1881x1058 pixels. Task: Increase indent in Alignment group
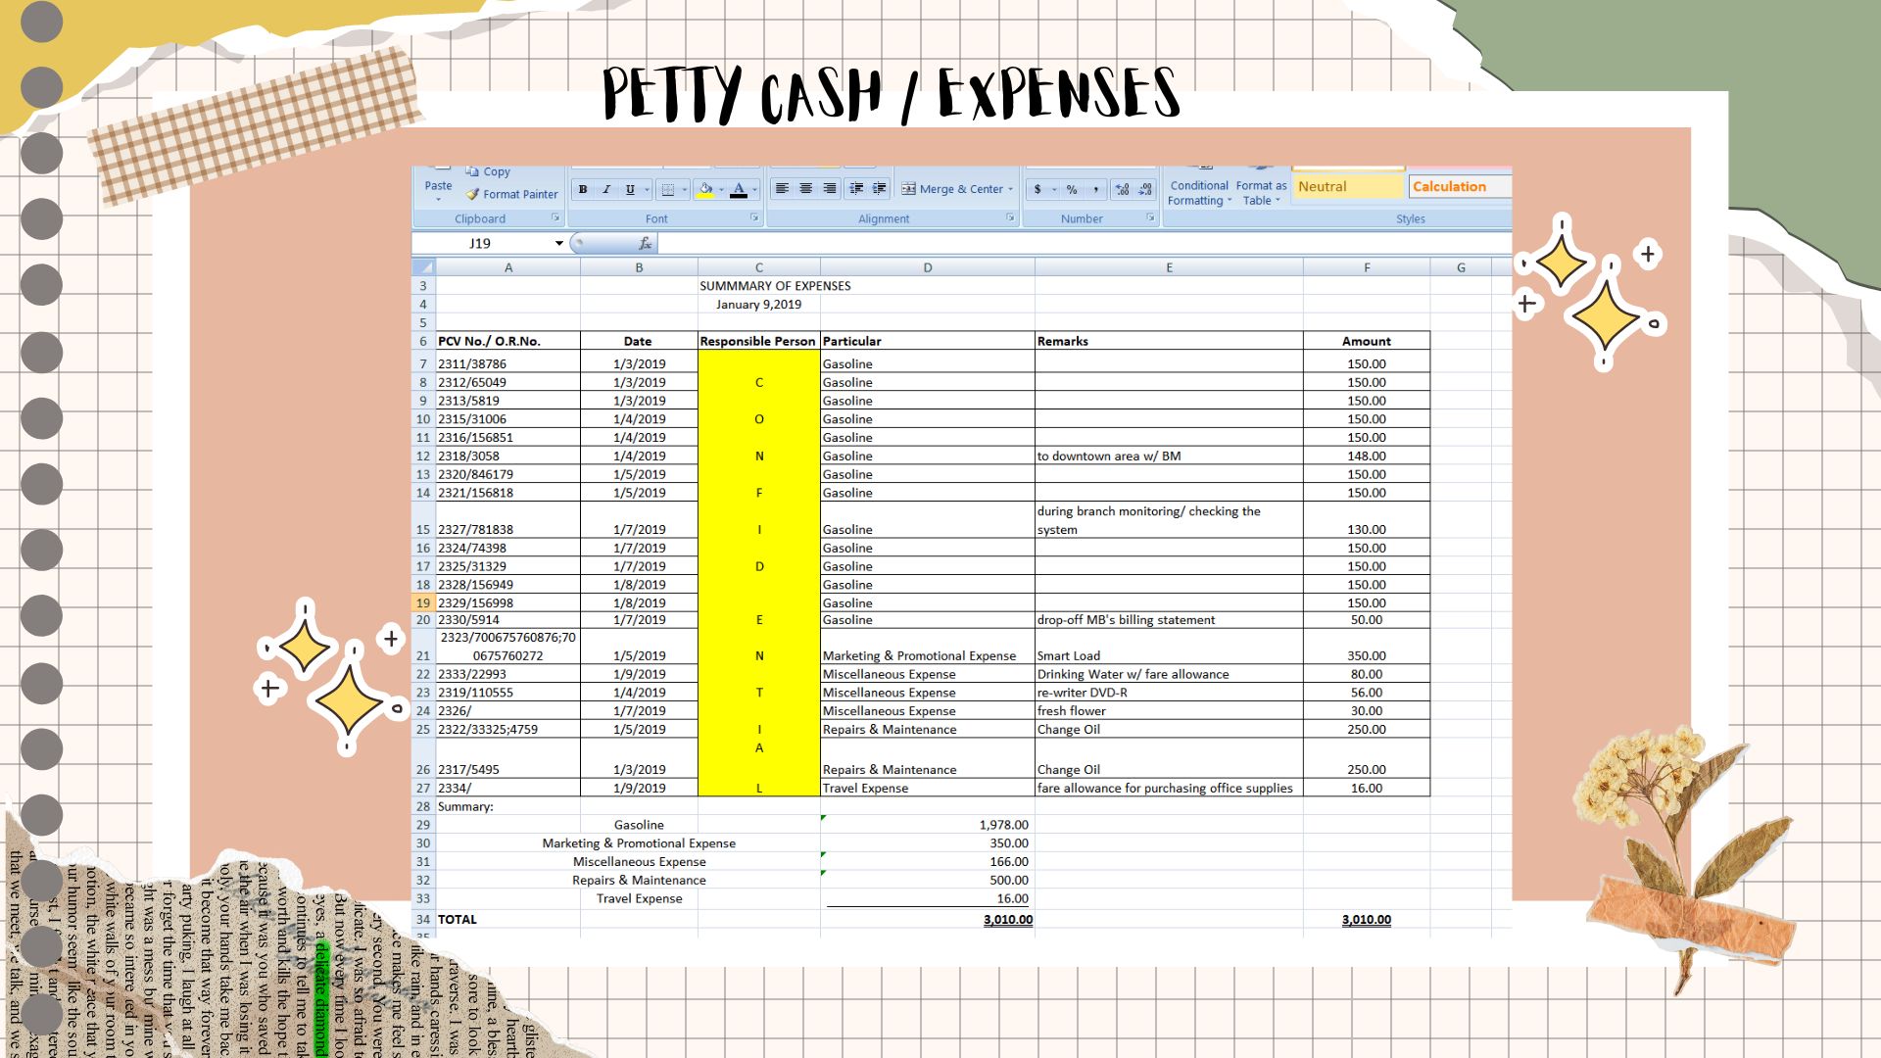[x=880, y=189]
